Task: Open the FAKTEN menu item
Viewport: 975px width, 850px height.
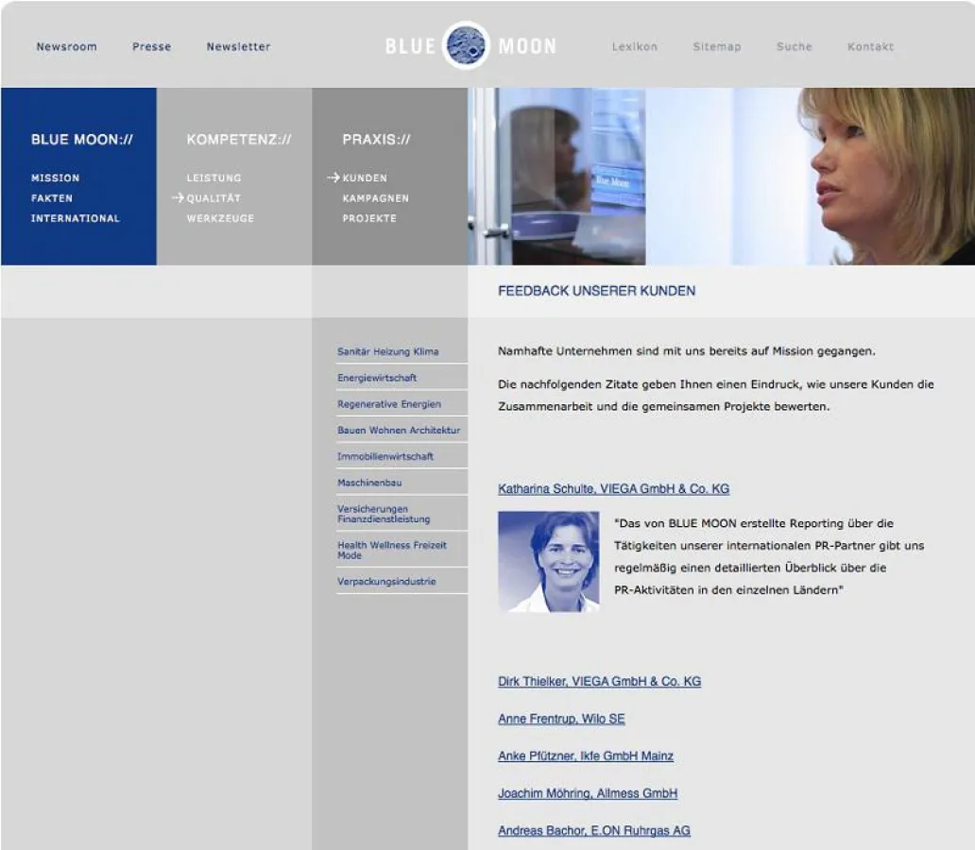Action: (x=52, y=198)
